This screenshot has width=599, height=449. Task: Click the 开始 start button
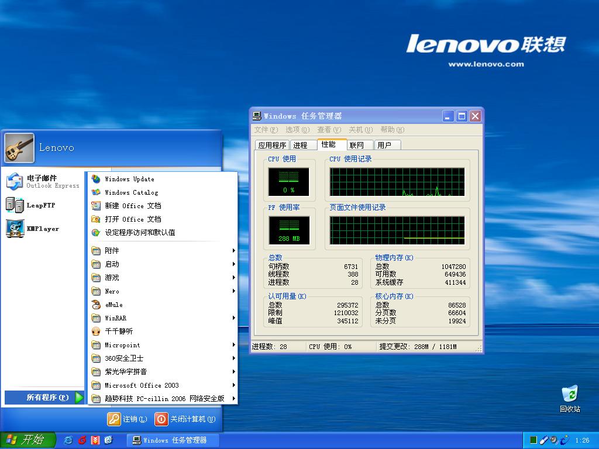[27, 440]
